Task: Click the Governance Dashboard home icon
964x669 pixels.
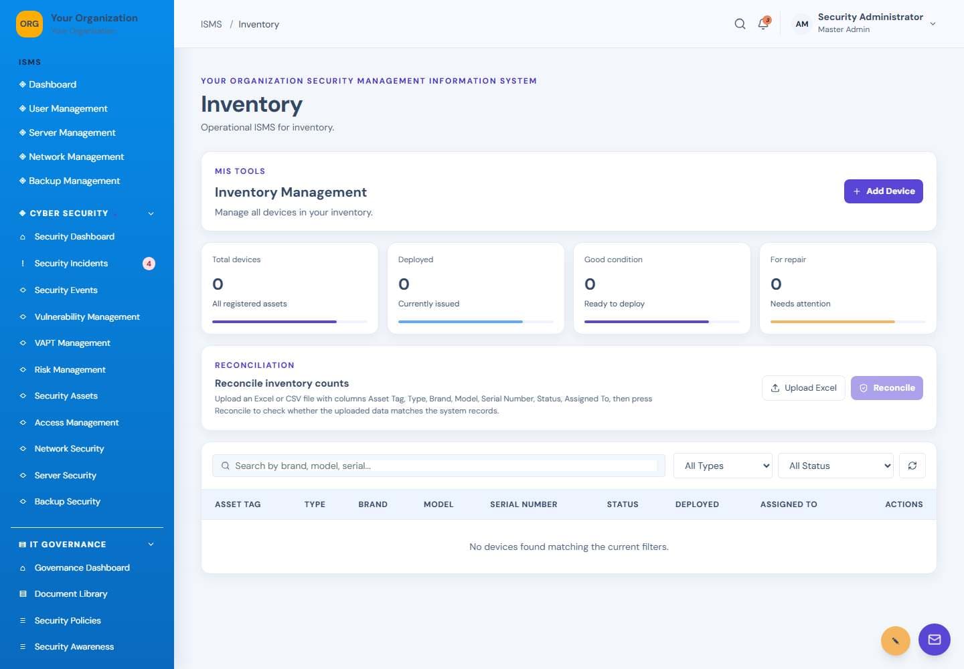Action: click(x=23, y=568)
